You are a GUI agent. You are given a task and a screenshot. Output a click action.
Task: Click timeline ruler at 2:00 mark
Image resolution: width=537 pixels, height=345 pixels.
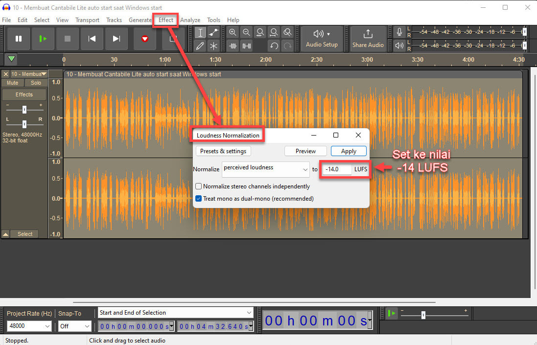pos(266,60)
